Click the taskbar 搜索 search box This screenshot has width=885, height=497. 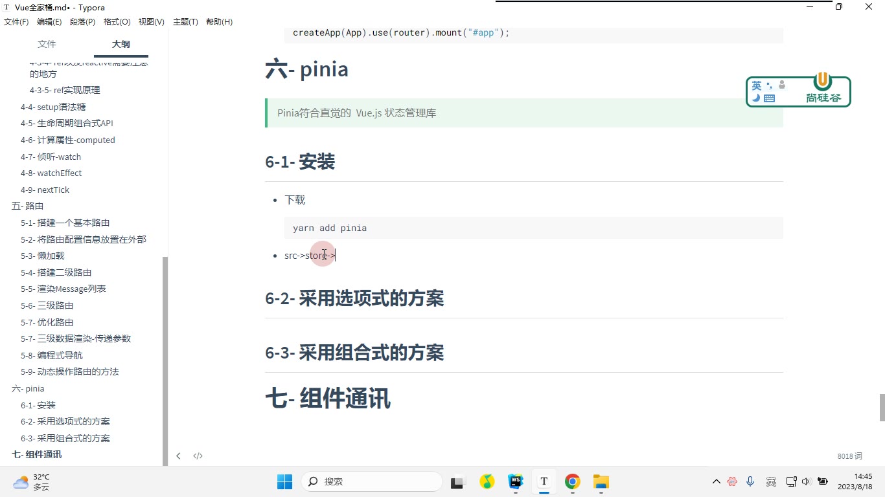pyautogui.click(x=373, y=481)
